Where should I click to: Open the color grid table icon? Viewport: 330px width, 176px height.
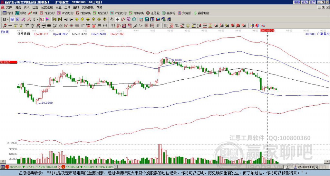point(252,26)
